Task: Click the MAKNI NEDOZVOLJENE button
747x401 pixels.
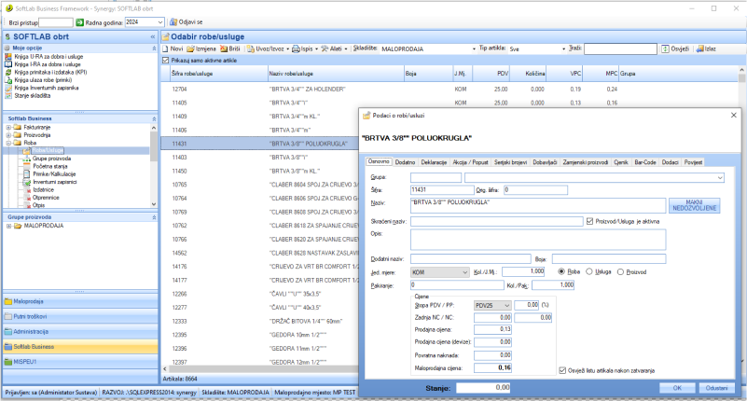Action: (696, 204)
